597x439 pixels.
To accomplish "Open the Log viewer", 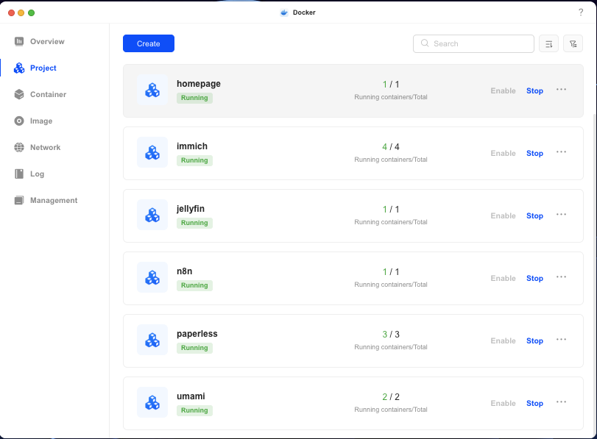I will pyautogui.click(x=37, y=174).
